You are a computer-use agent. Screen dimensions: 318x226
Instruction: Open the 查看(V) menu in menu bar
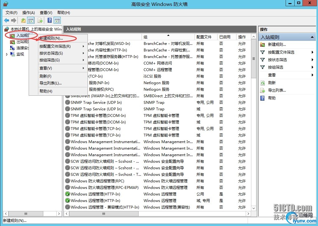46,13
